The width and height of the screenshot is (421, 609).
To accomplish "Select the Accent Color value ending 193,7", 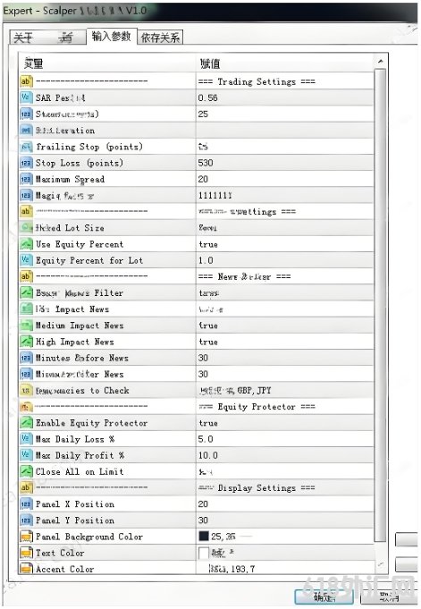I will [284, 569].
